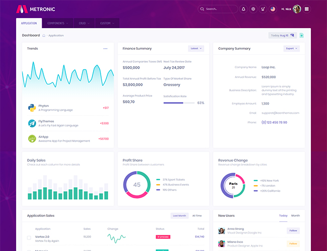The width and height of the screenshot is (327, 251).
Task: Click the US flag language icon
Action: (273, 9)
